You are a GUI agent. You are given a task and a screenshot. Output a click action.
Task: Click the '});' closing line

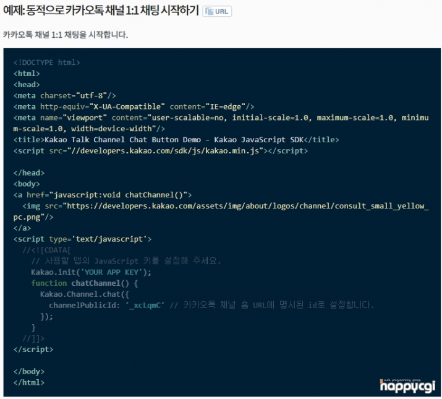pyautogui.click(x=46, y=316)
